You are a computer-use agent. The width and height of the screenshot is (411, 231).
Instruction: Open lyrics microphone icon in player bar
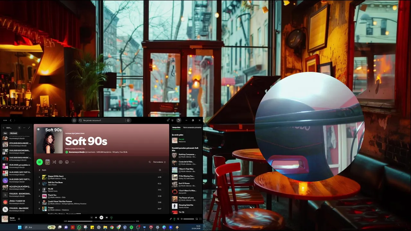(171, 219)
